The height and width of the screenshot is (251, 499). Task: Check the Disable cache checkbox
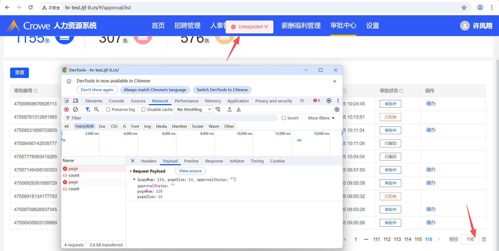click(x=143, y=110)
